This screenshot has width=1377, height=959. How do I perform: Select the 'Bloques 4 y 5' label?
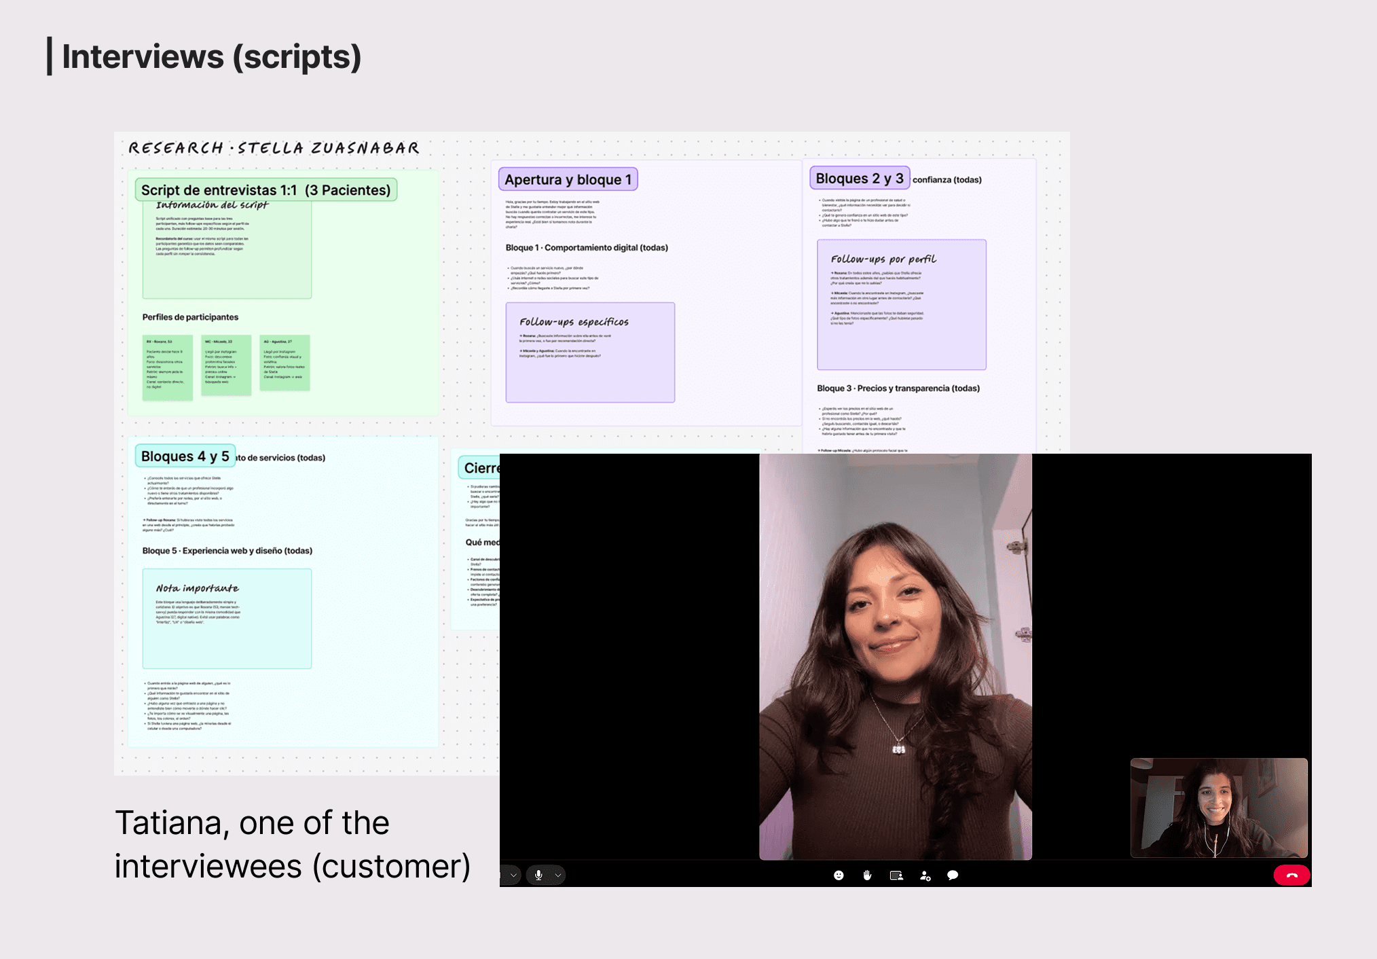click(185, 456)
